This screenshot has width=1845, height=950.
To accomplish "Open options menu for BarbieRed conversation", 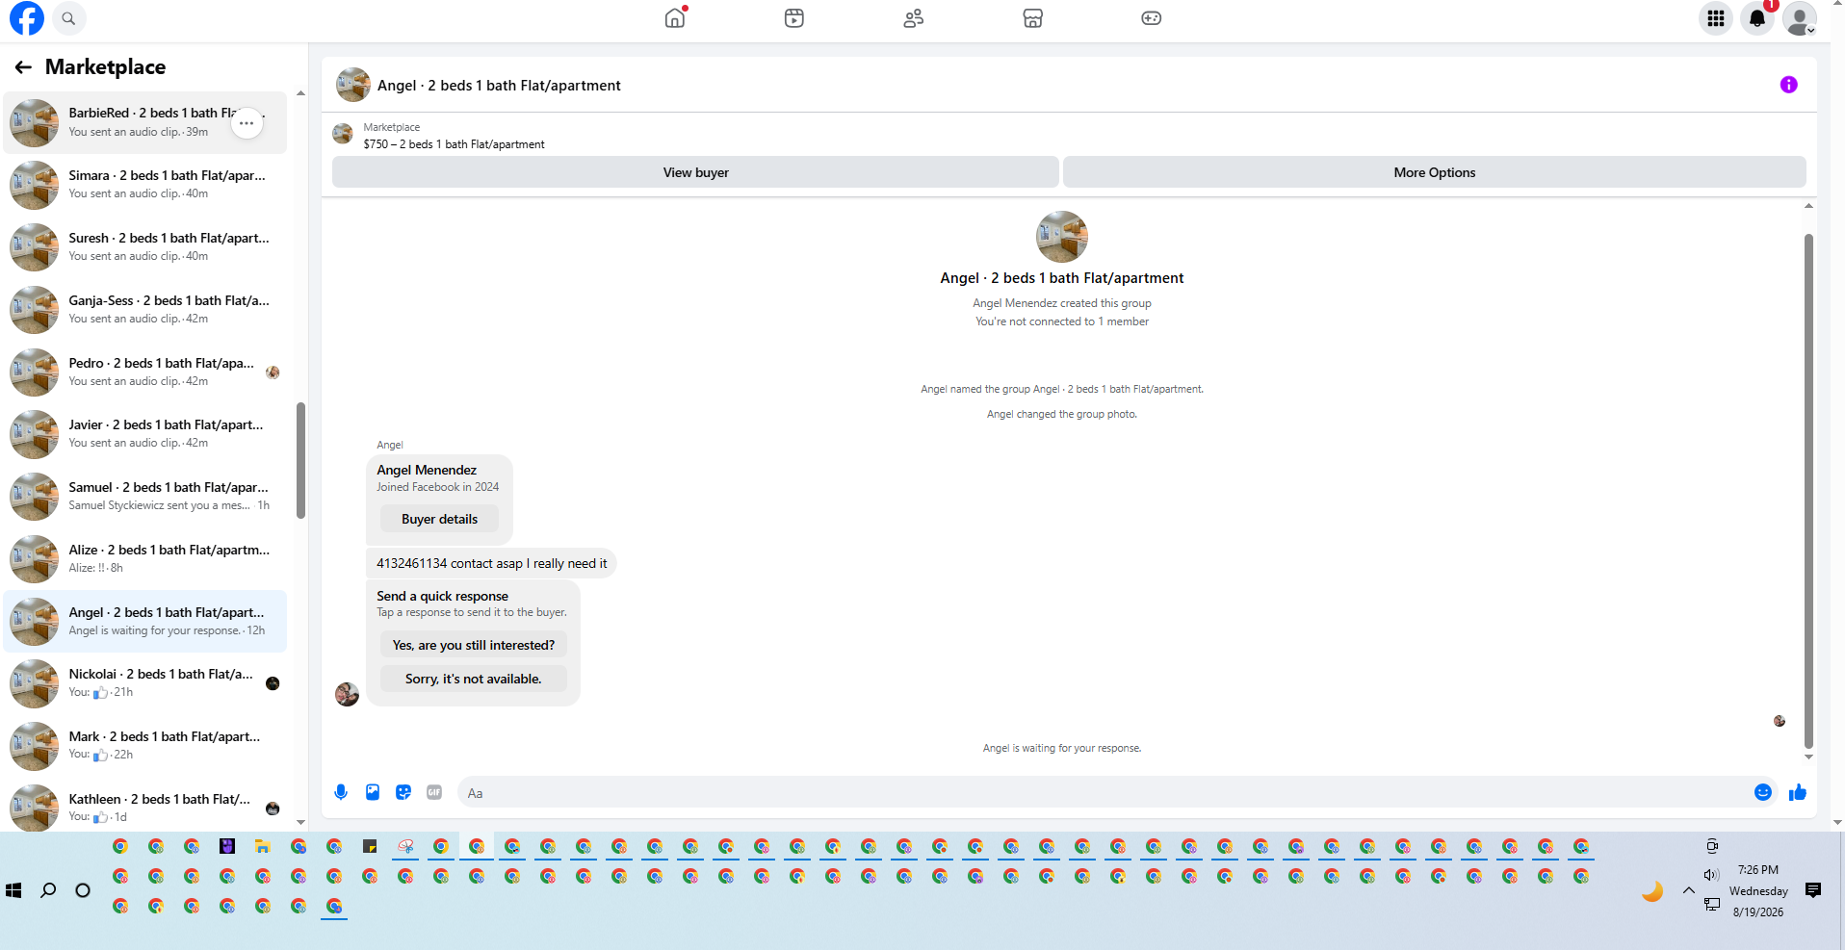I will pyautogui.click(x=247, y=123).
